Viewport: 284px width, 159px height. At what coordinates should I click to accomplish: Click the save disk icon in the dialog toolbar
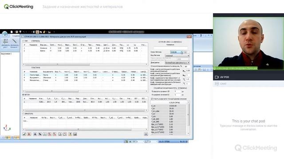pos(75,134)
